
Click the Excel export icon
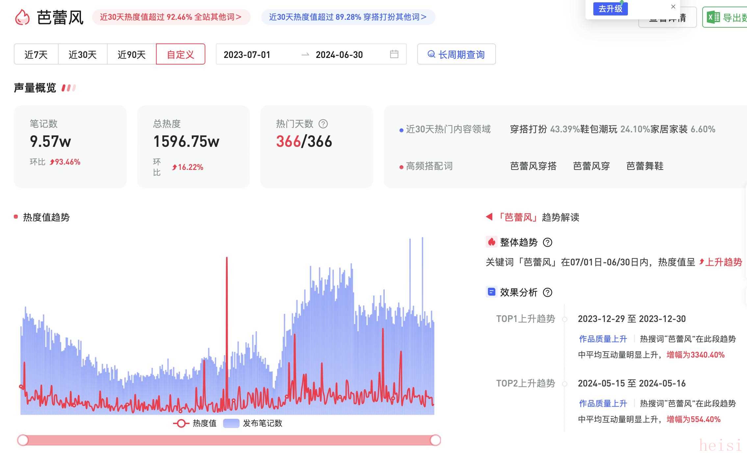pyautogui.click(x=713, y=17)
